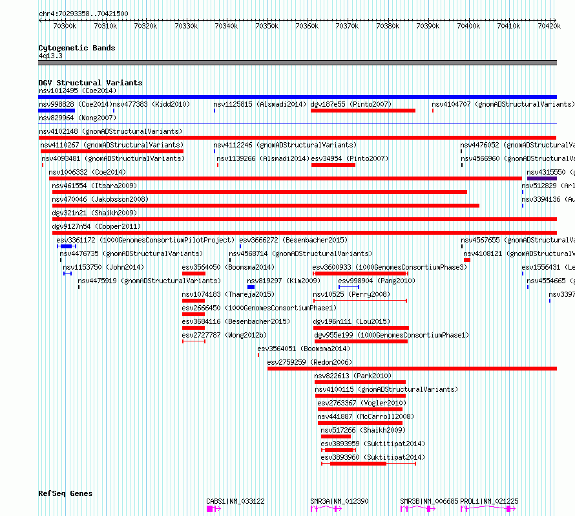Click the nsv517266 (Shaikh2009) red bar

click(x=336, y=436)
